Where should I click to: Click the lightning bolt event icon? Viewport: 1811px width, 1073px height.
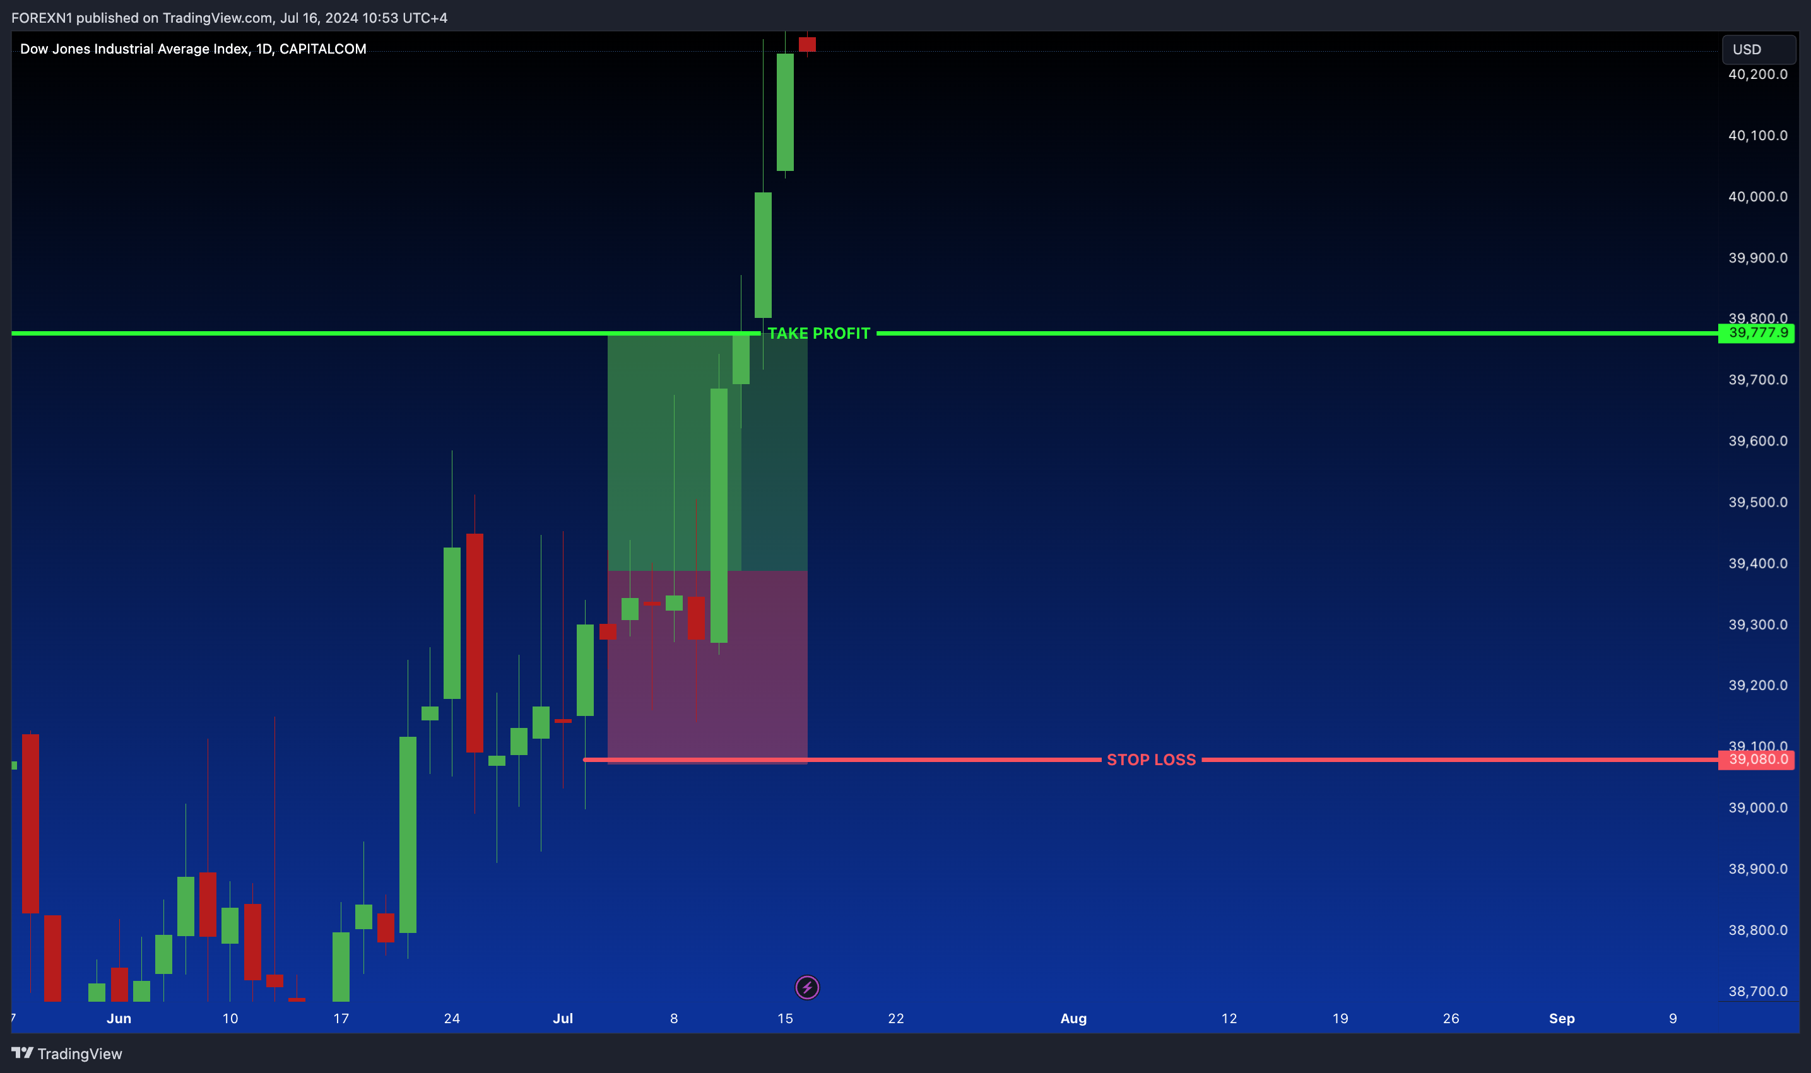[x=807, y=987]
